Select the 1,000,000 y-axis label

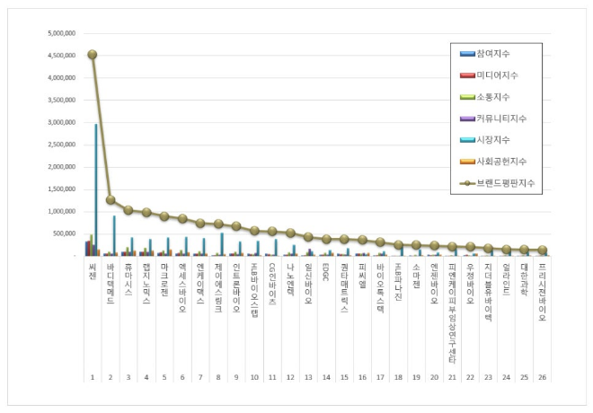60,211
